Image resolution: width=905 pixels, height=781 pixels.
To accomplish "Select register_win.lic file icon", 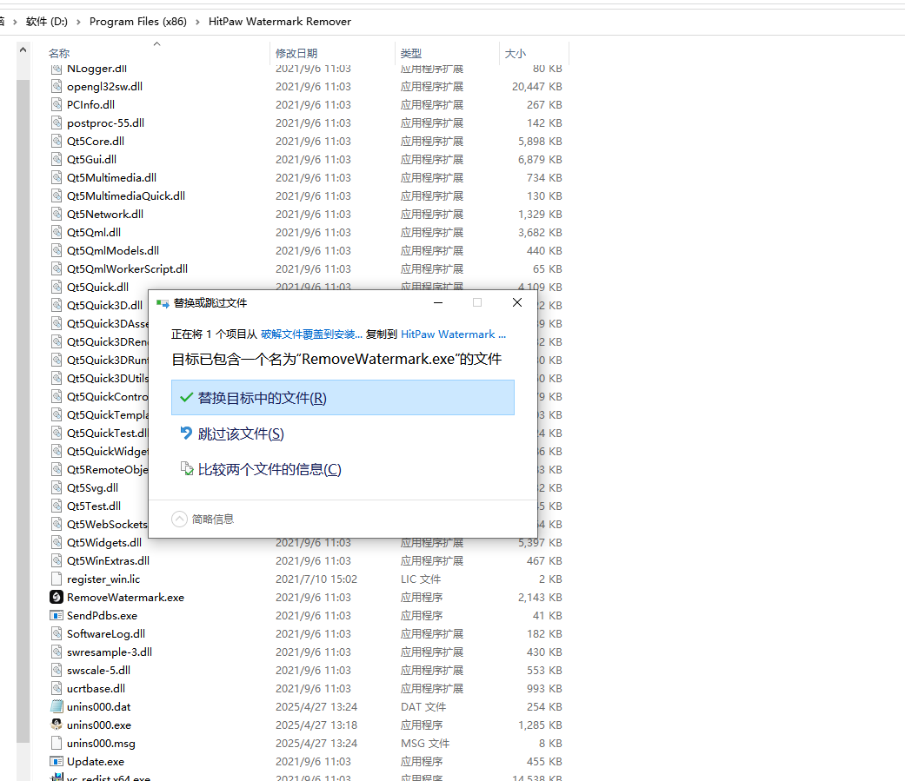I will [x=56, y=579].
